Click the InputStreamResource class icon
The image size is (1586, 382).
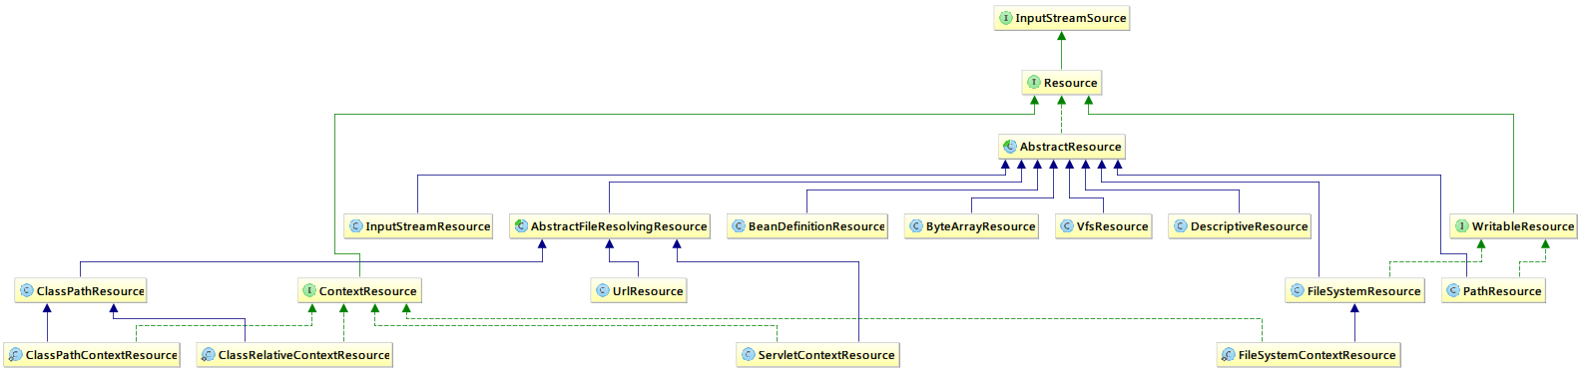tap(355, 226)
